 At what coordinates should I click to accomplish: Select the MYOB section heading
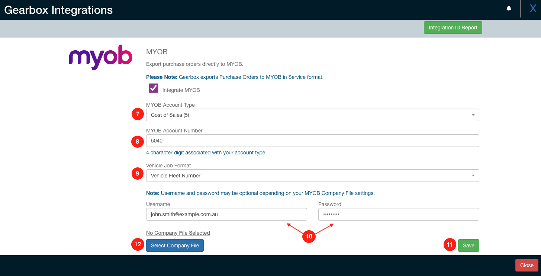pos(157,52)
